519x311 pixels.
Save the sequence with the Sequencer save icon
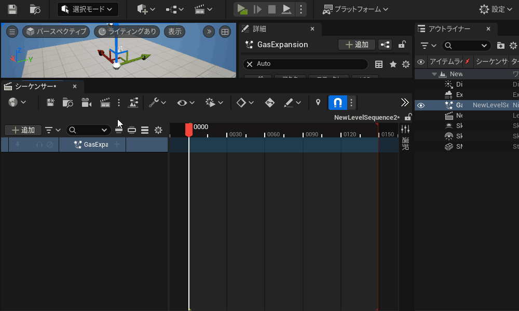50,103
